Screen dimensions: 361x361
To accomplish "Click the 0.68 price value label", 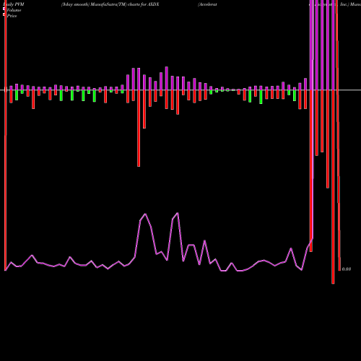I will tap(347, 269).
